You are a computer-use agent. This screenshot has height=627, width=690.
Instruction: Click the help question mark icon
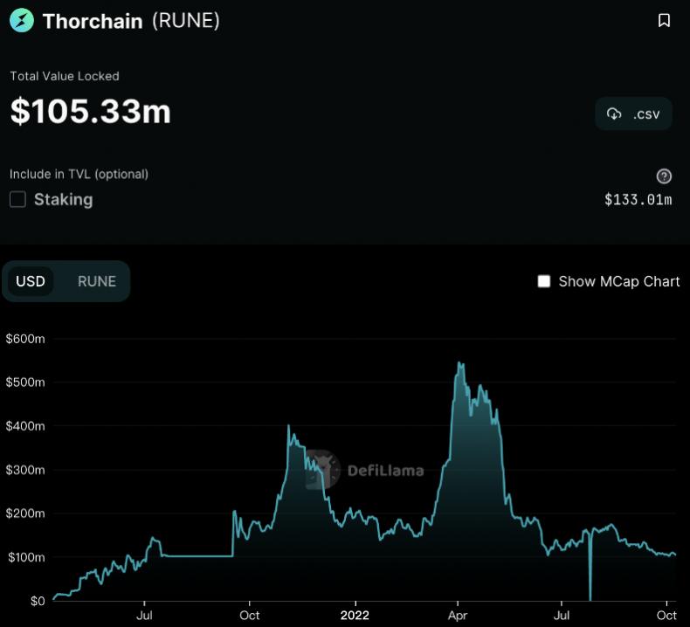664,176
